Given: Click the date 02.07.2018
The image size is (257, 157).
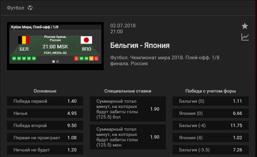Looking at the screenshot, I should pos(123,26).
